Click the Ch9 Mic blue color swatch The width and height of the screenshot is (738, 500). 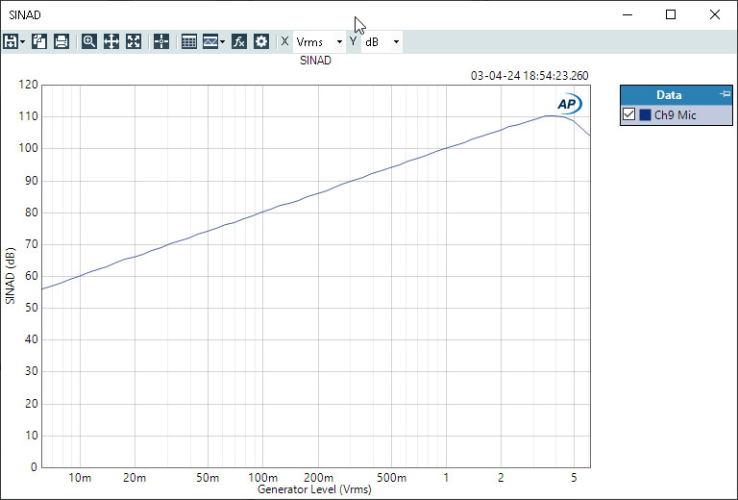(646, 114)
